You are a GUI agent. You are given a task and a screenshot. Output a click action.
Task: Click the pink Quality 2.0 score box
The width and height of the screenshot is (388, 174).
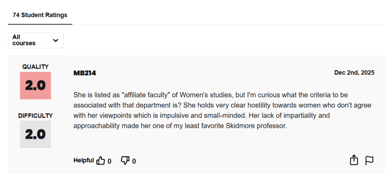tap(35, 86)
